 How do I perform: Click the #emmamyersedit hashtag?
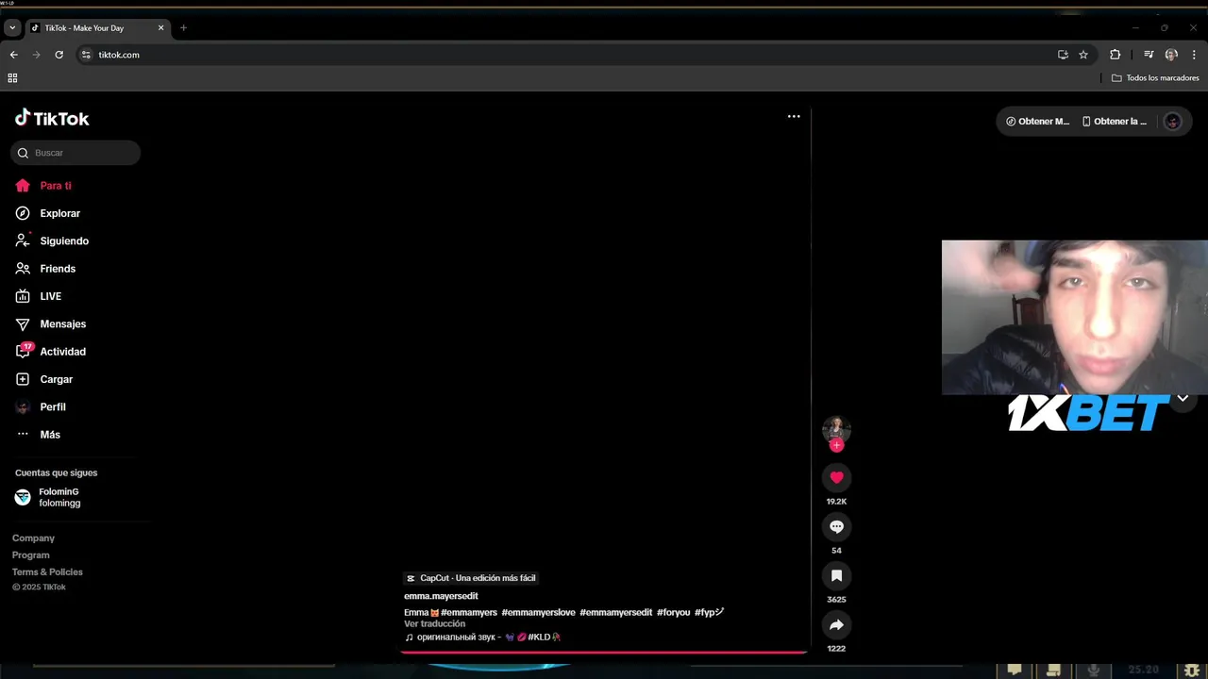point(615,613)
